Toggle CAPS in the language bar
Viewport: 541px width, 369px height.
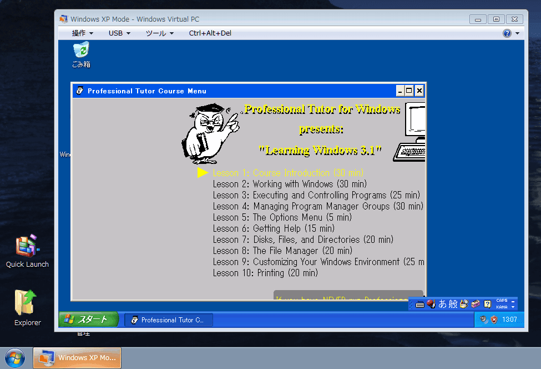tap(502, 301)
